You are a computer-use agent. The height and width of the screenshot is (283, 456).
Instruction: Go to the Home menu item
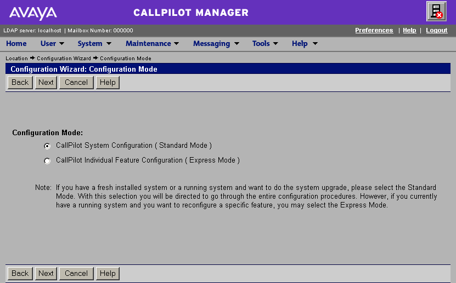coord(16,43)
